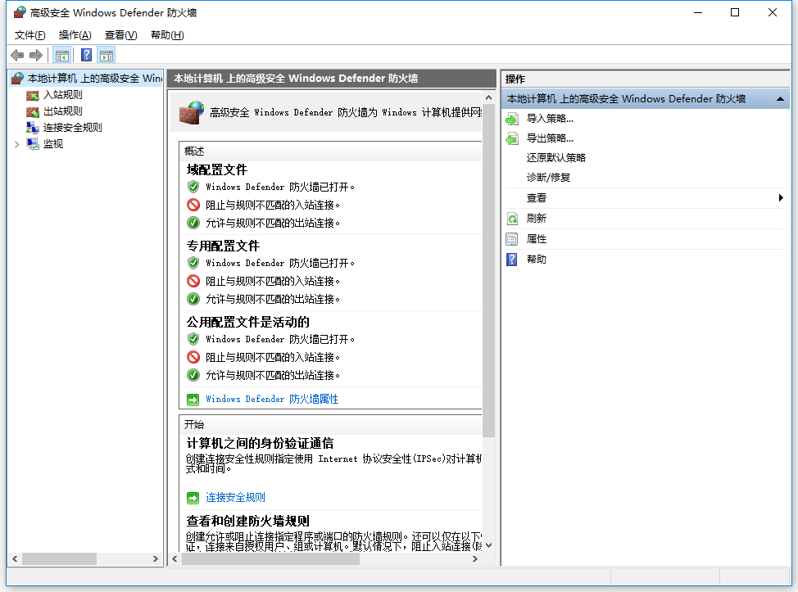Click the 专用配置文件 heading text
The width and height of the screenshot is (798, 592).
click(x=223, y=246)
